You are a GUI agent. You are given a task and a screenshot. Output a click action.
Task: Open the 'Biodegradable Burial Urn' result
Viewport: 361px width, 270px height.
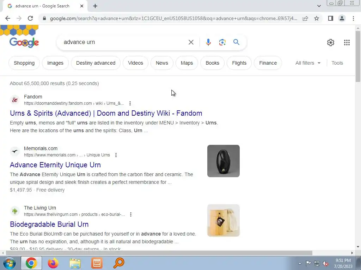49,224
